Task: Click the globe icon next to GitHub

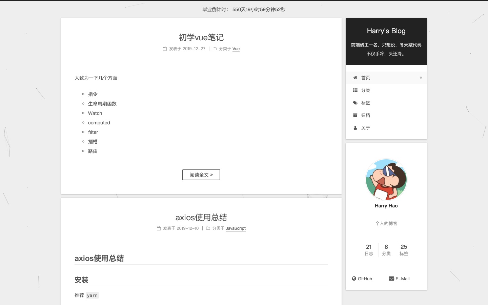Action: click(354, 279)
